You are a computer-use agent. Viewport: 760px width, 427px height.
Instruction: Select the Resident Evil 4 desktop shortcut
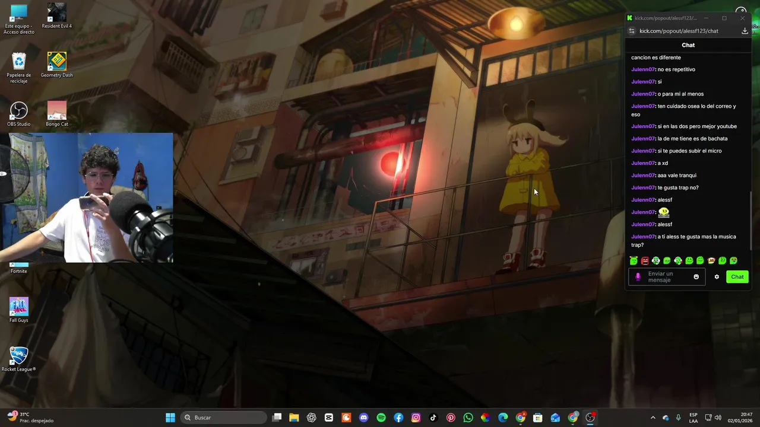pyautogui.click(x=57, y=17)
